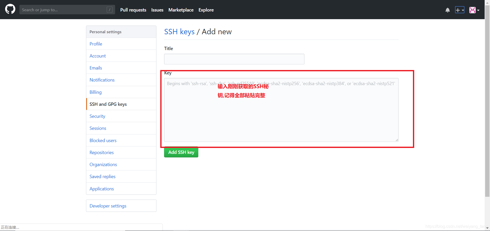Screen dimensions: 490x231
Task: Open Billing settings
Action: pyautogui.click(x=121, y=92)
